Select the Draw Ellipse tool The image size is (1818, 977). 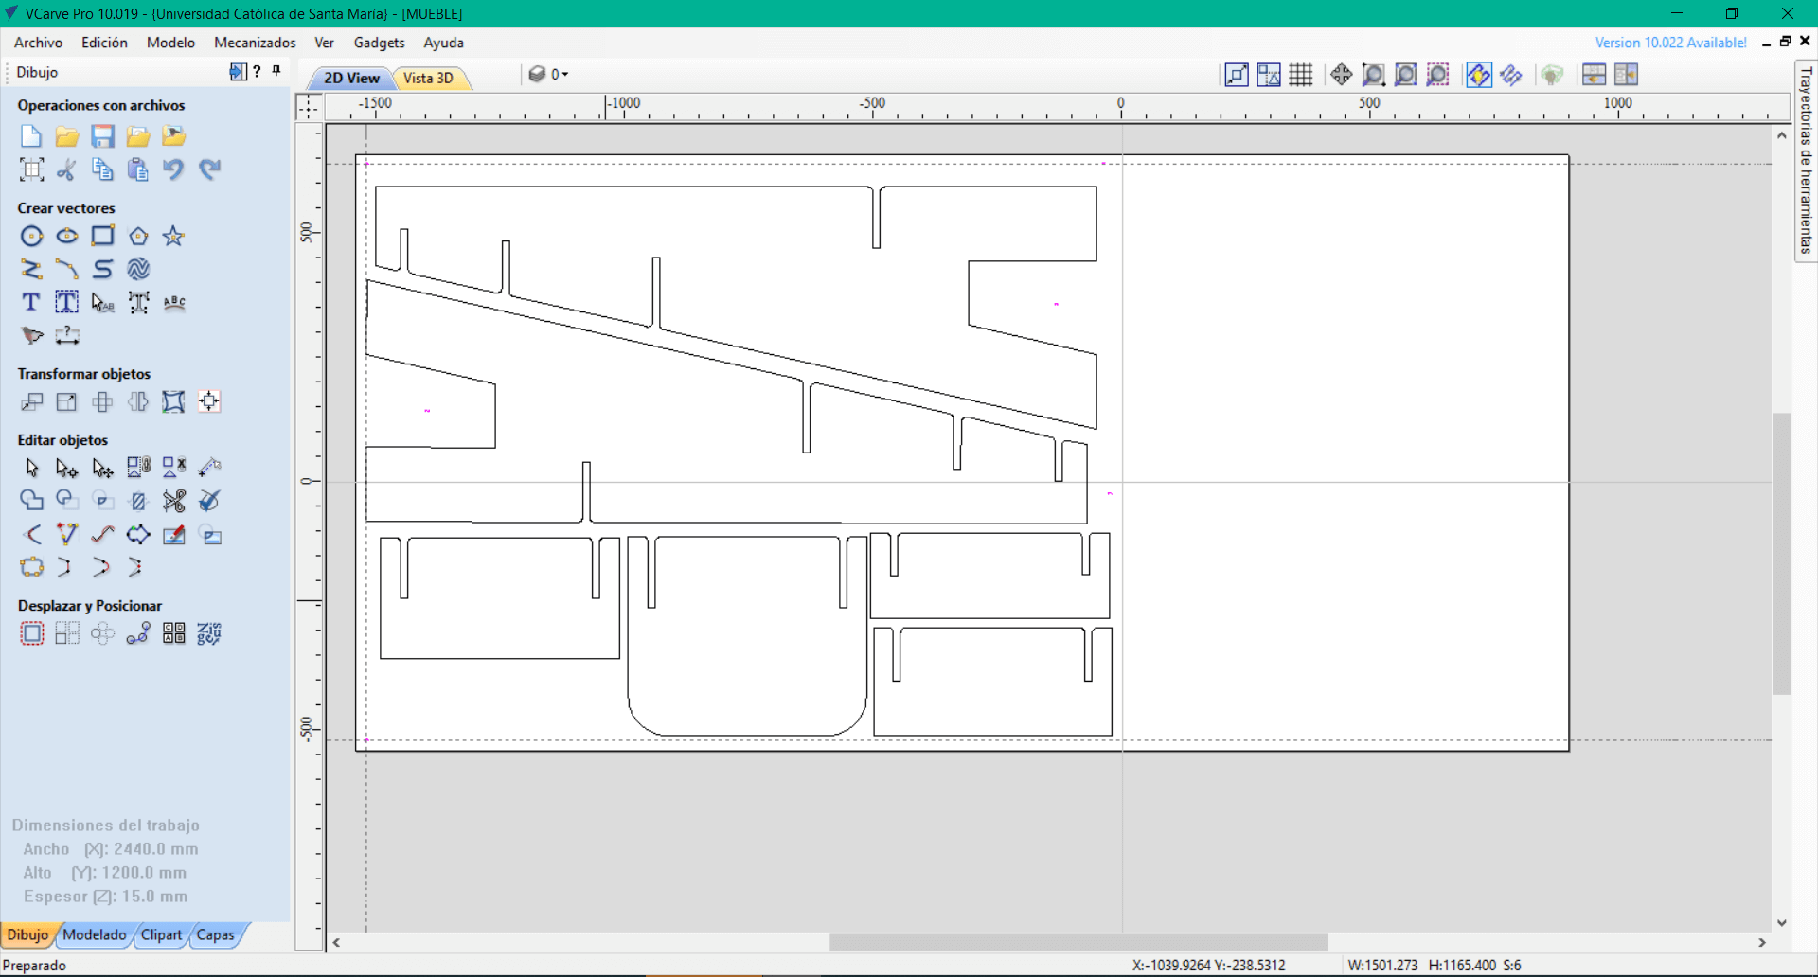pos(66,236)
